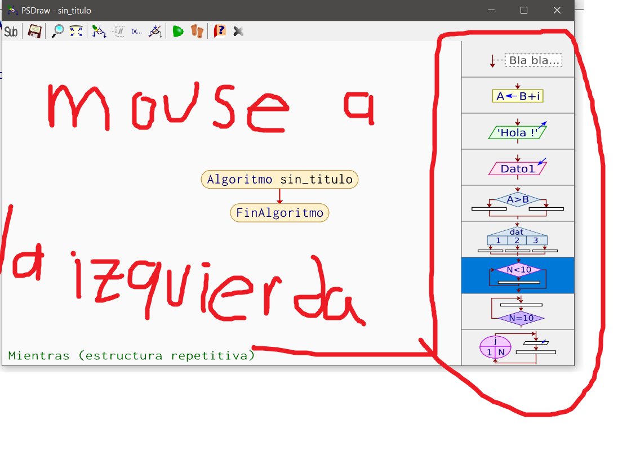Select the comment (//) tool
The image size is (640, 464).
pyautogui.click(x=120, y=31)
